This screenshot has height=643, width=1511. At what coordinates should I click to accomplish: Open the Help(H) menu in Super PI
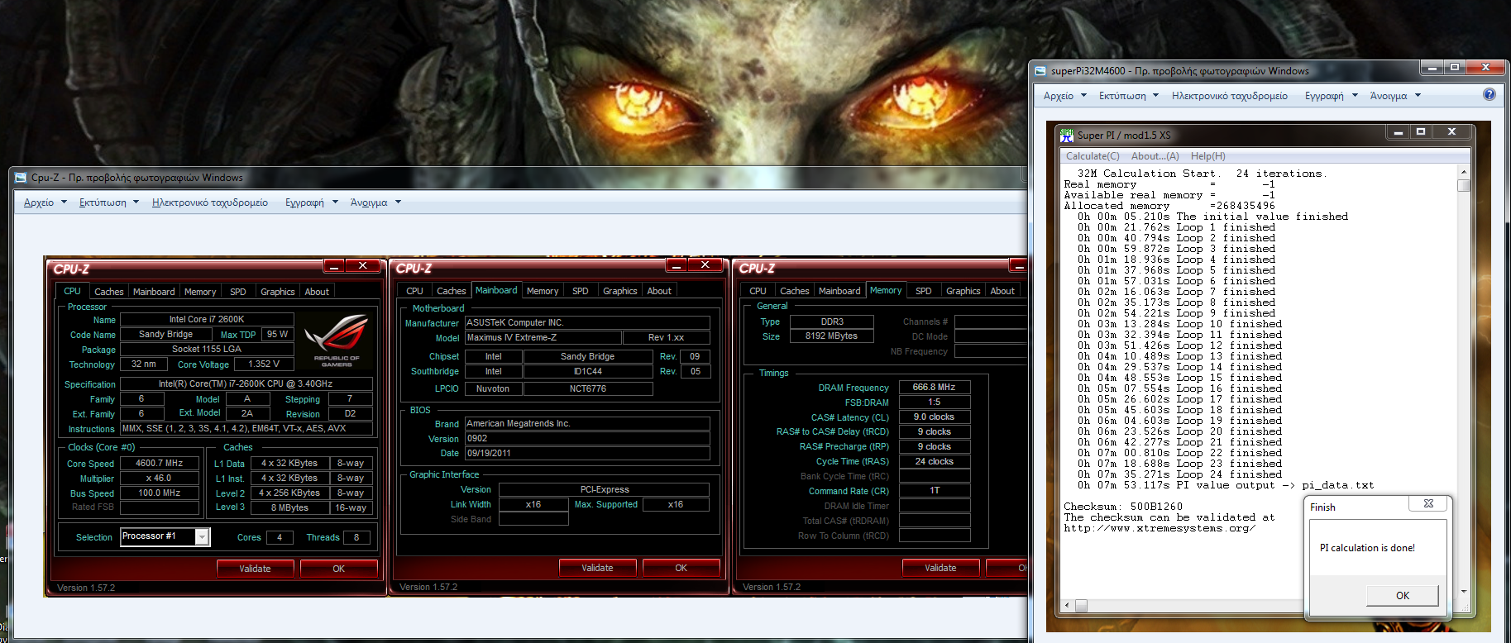pos(1208,156)
